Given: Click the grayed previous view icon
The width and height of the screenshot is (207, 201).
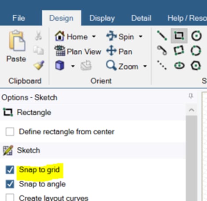Looking at the screenshot, I should pyautogui.click(x=86, y=65).
